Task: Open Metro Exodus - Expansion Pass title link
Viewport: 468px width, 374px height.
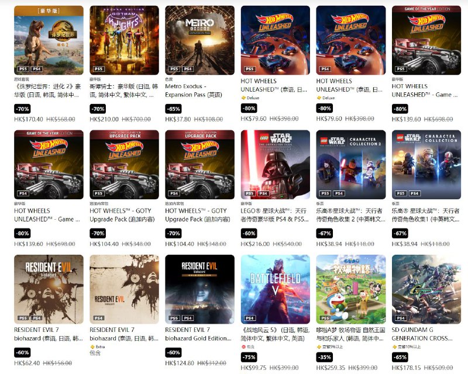Action: 194,91
